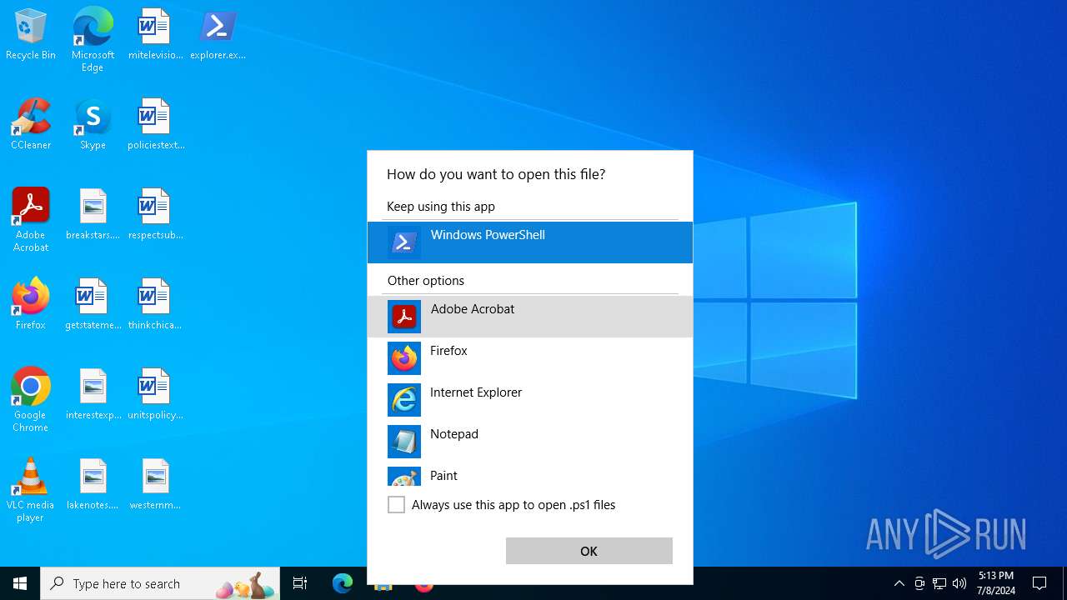1067x600 pixels.
Task: Check Always use this app for .ps1 files
Action: click(397, 505)
